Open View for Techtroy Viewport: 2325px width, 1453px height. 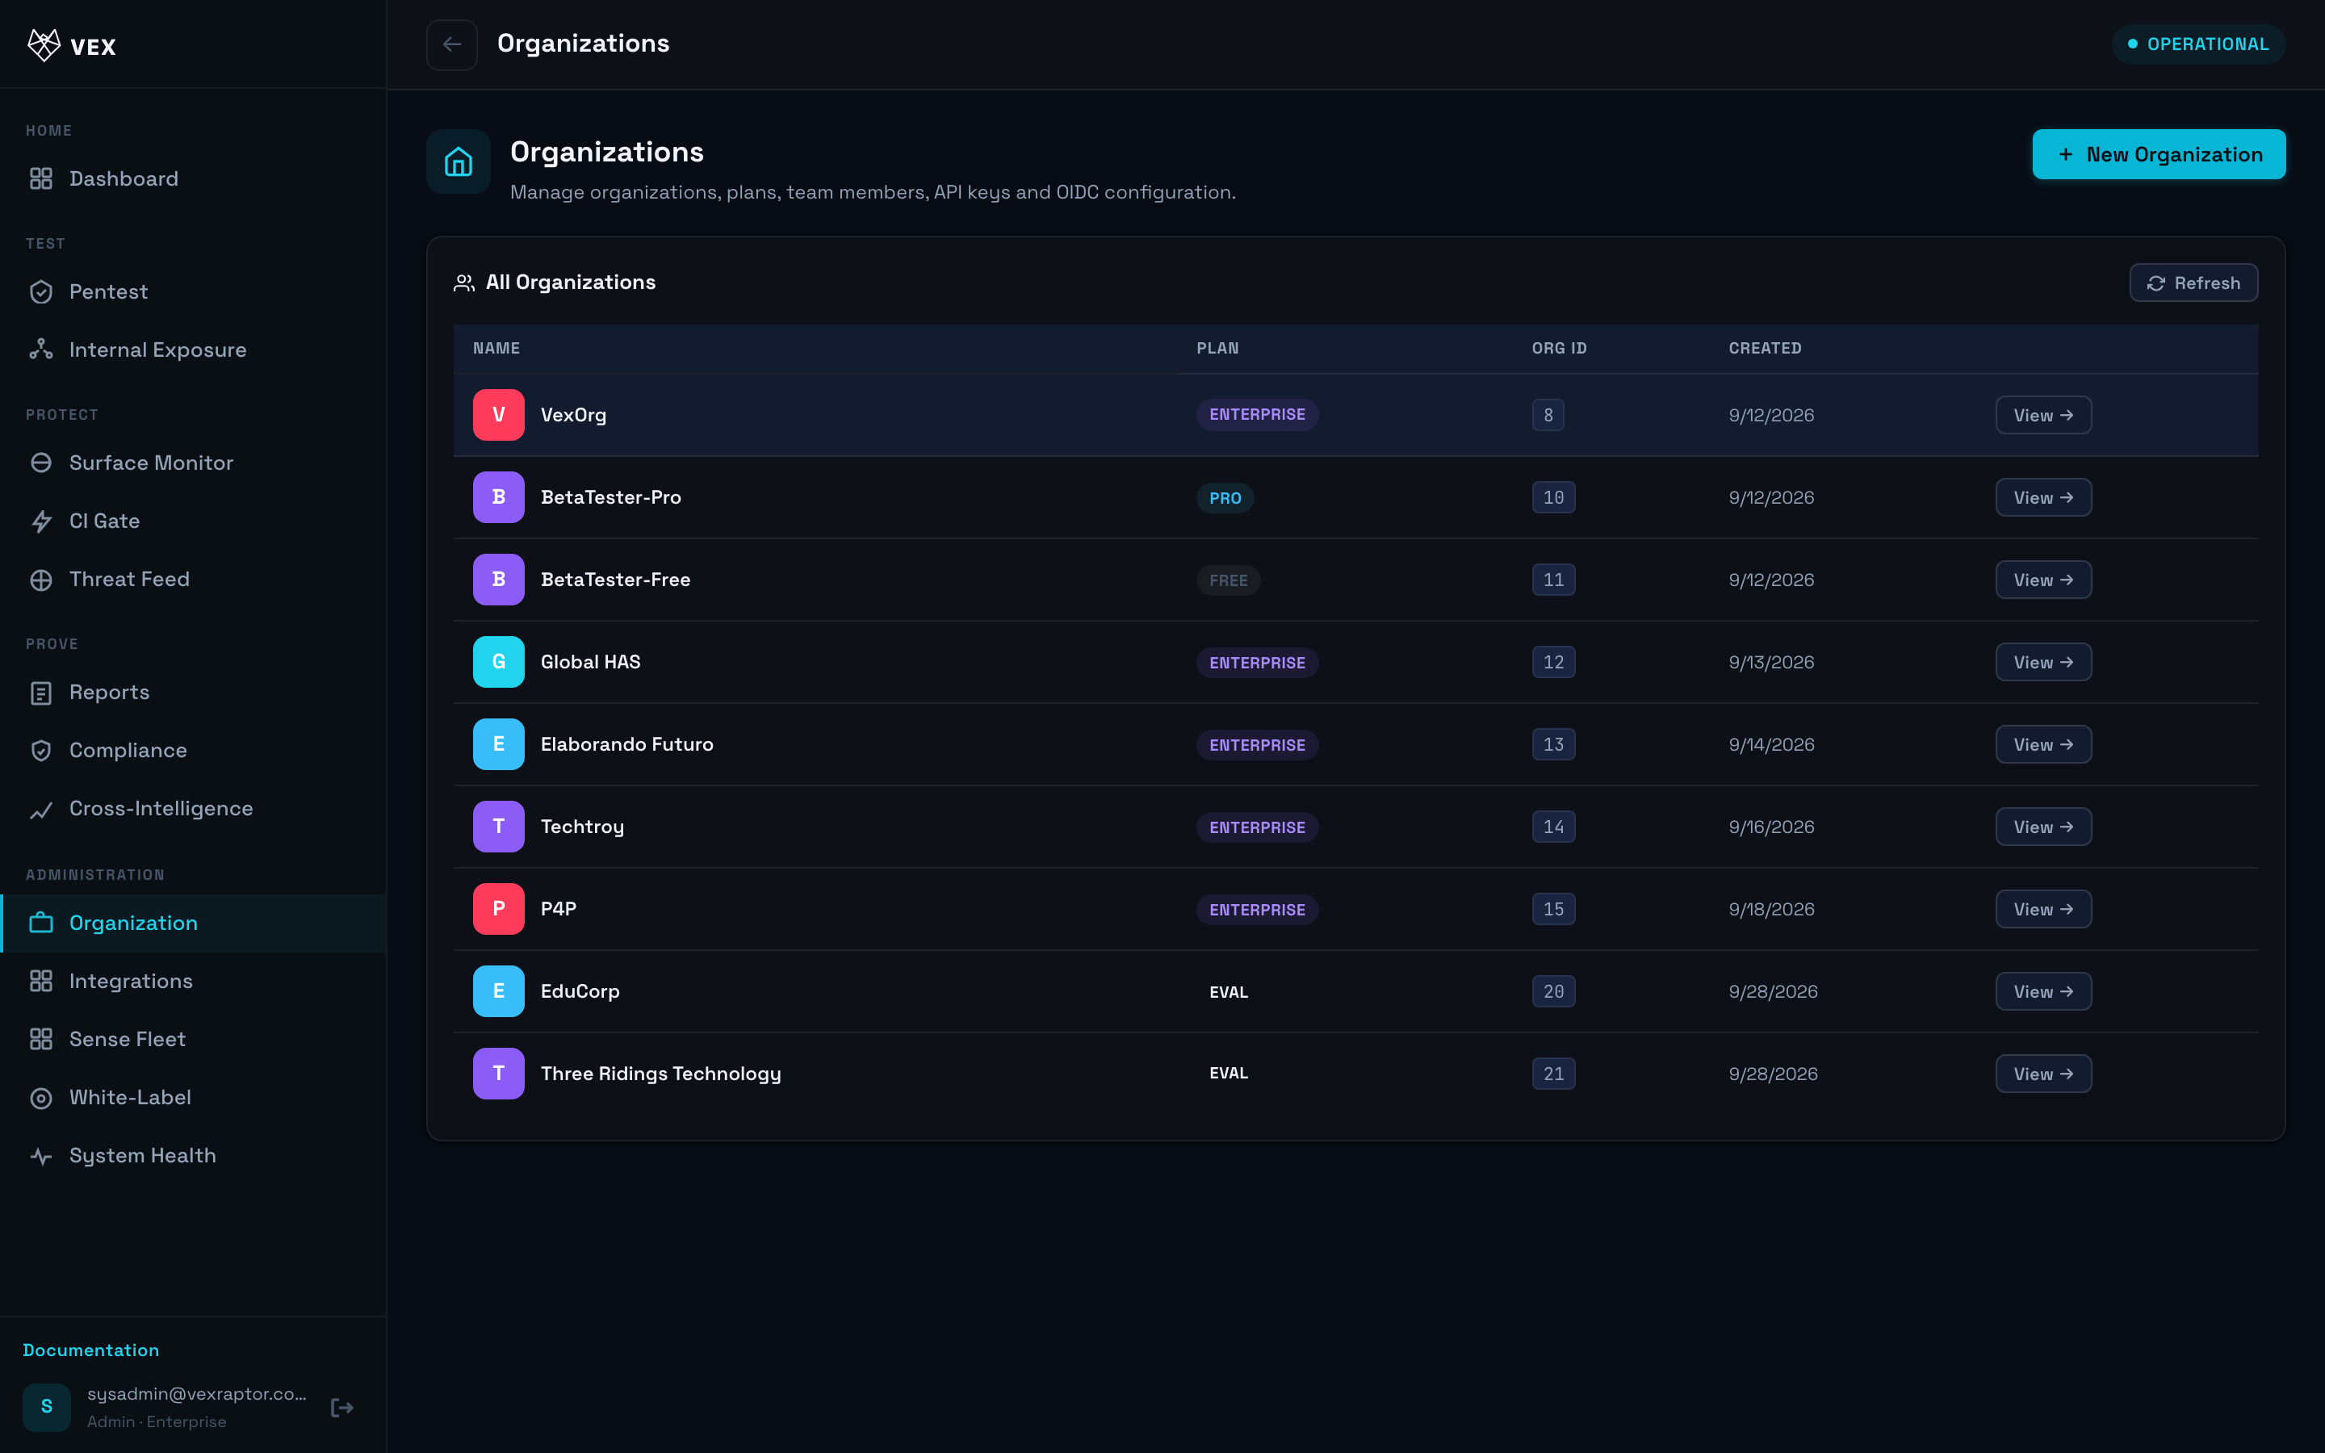(x=2043, y=827)
